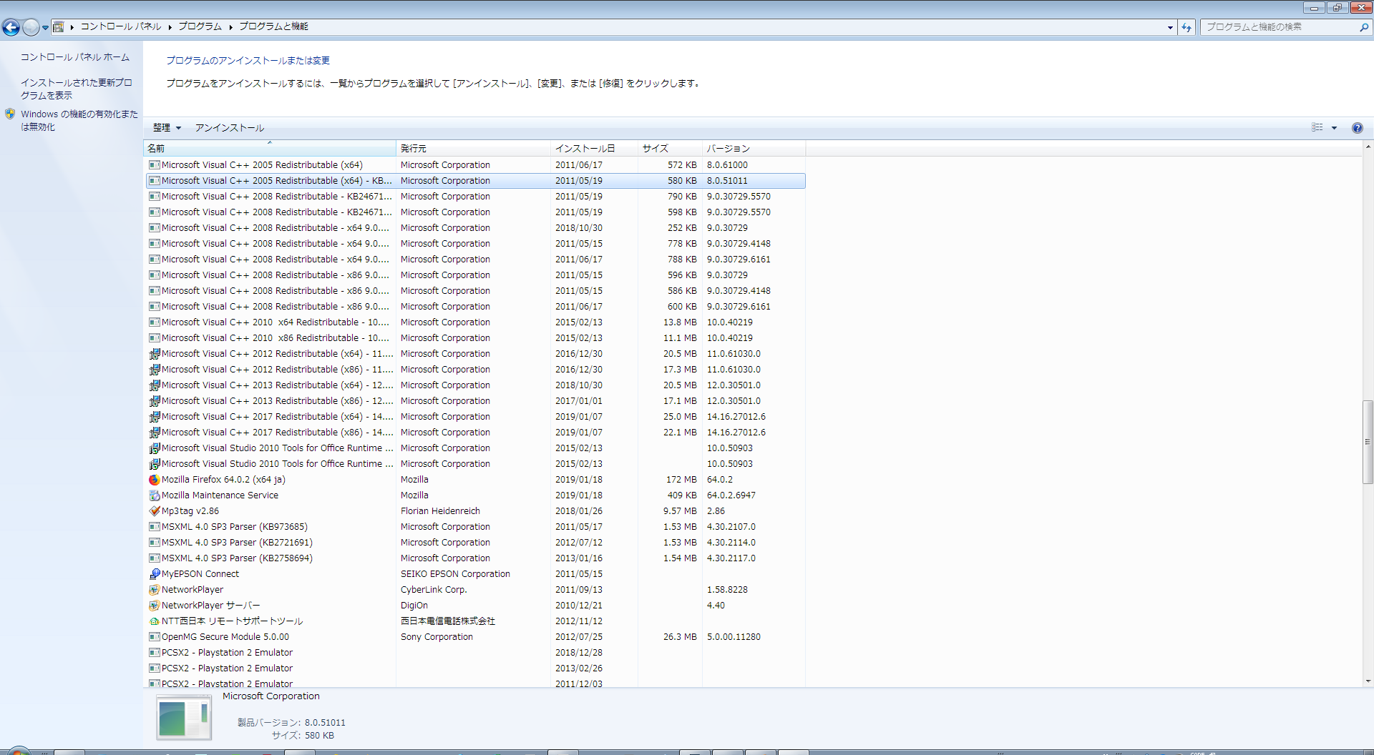
Task: Sort list by インストール日 column header
Action: pos(594,149)
